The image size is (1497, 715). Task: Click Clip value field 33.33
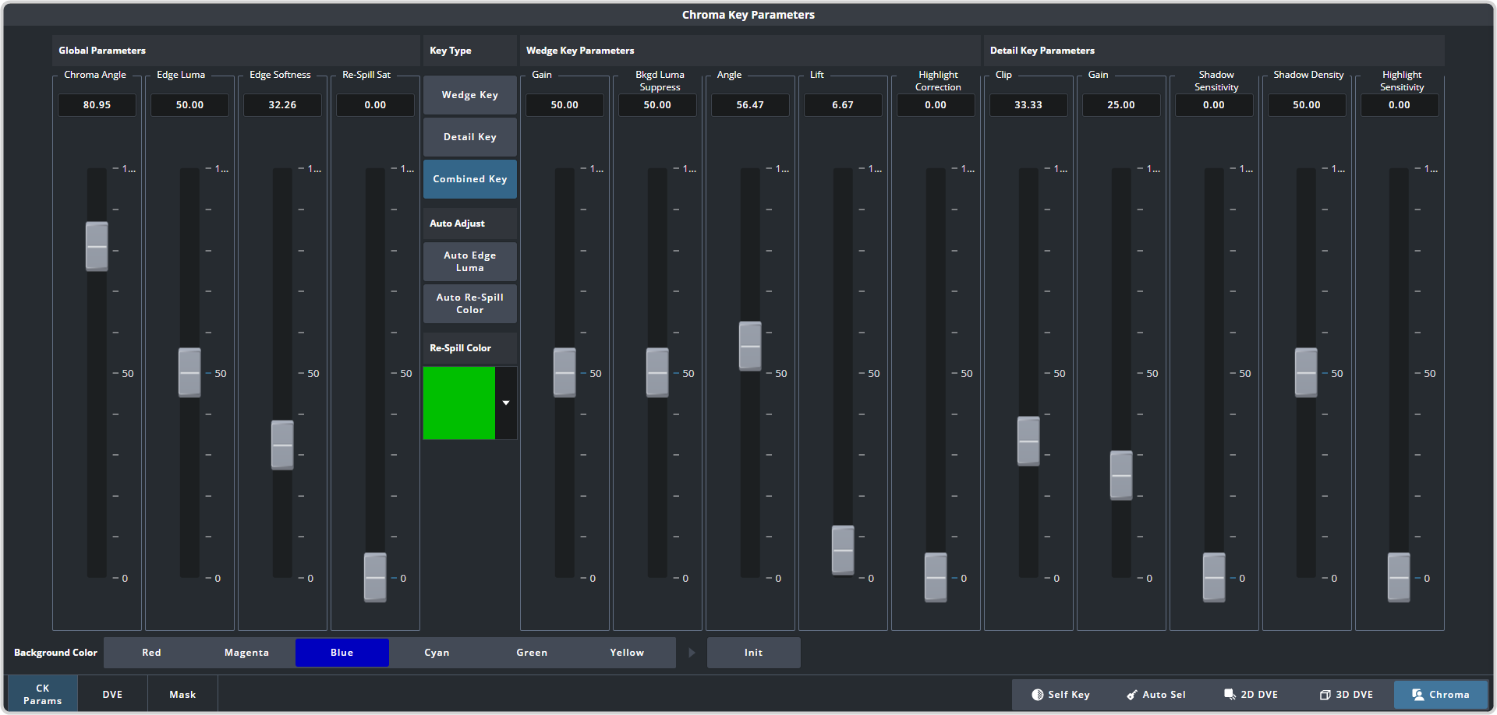point(1028,105)
